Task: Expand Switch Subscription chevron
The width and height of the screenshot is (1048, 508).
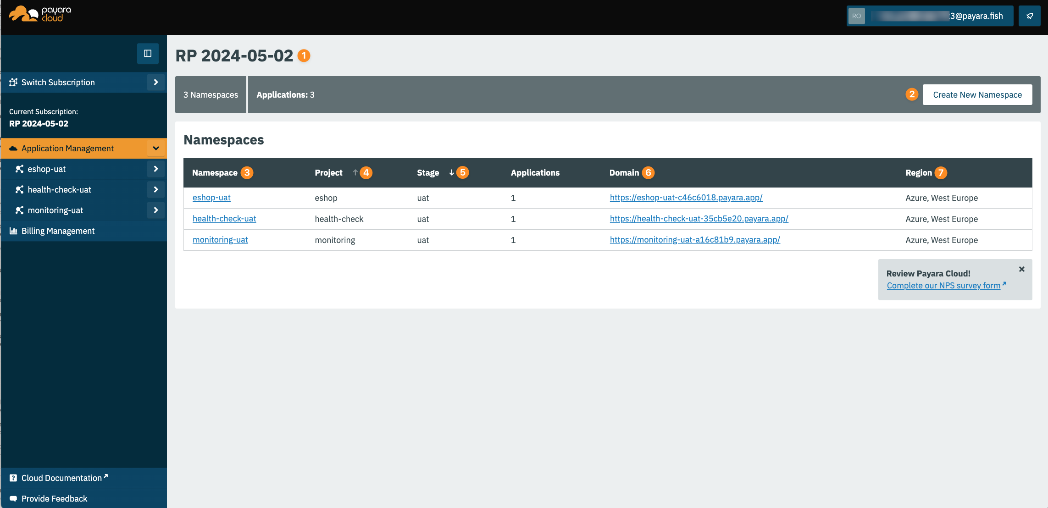Action: [156, 83]
